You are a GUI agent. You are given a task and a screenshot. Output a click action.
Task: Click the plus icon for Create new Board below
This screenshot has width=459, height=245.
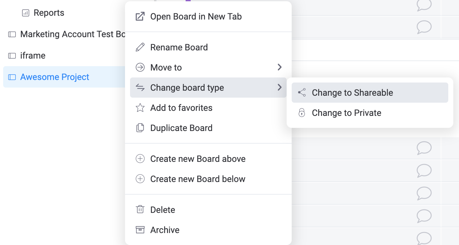pos(140,179)
